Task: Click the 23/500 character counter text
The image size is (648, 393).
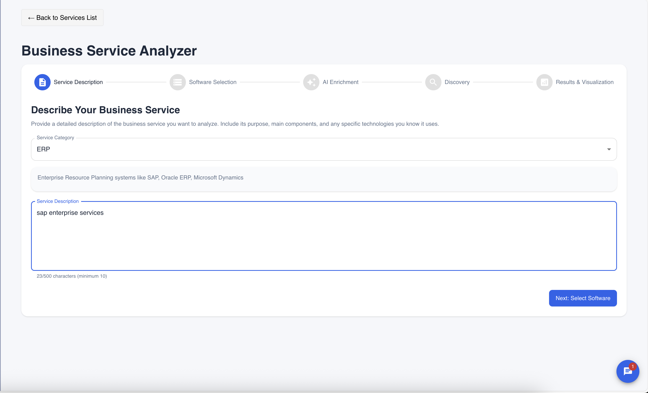Action: click(72, 276)
